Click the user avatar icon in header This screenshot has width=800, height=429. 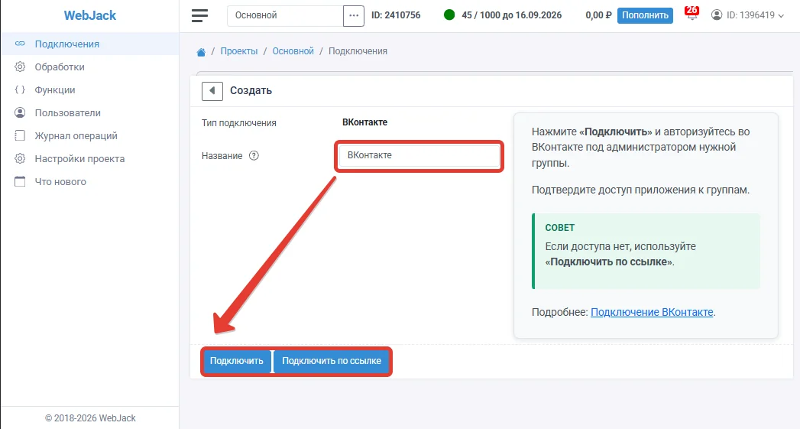717,15
